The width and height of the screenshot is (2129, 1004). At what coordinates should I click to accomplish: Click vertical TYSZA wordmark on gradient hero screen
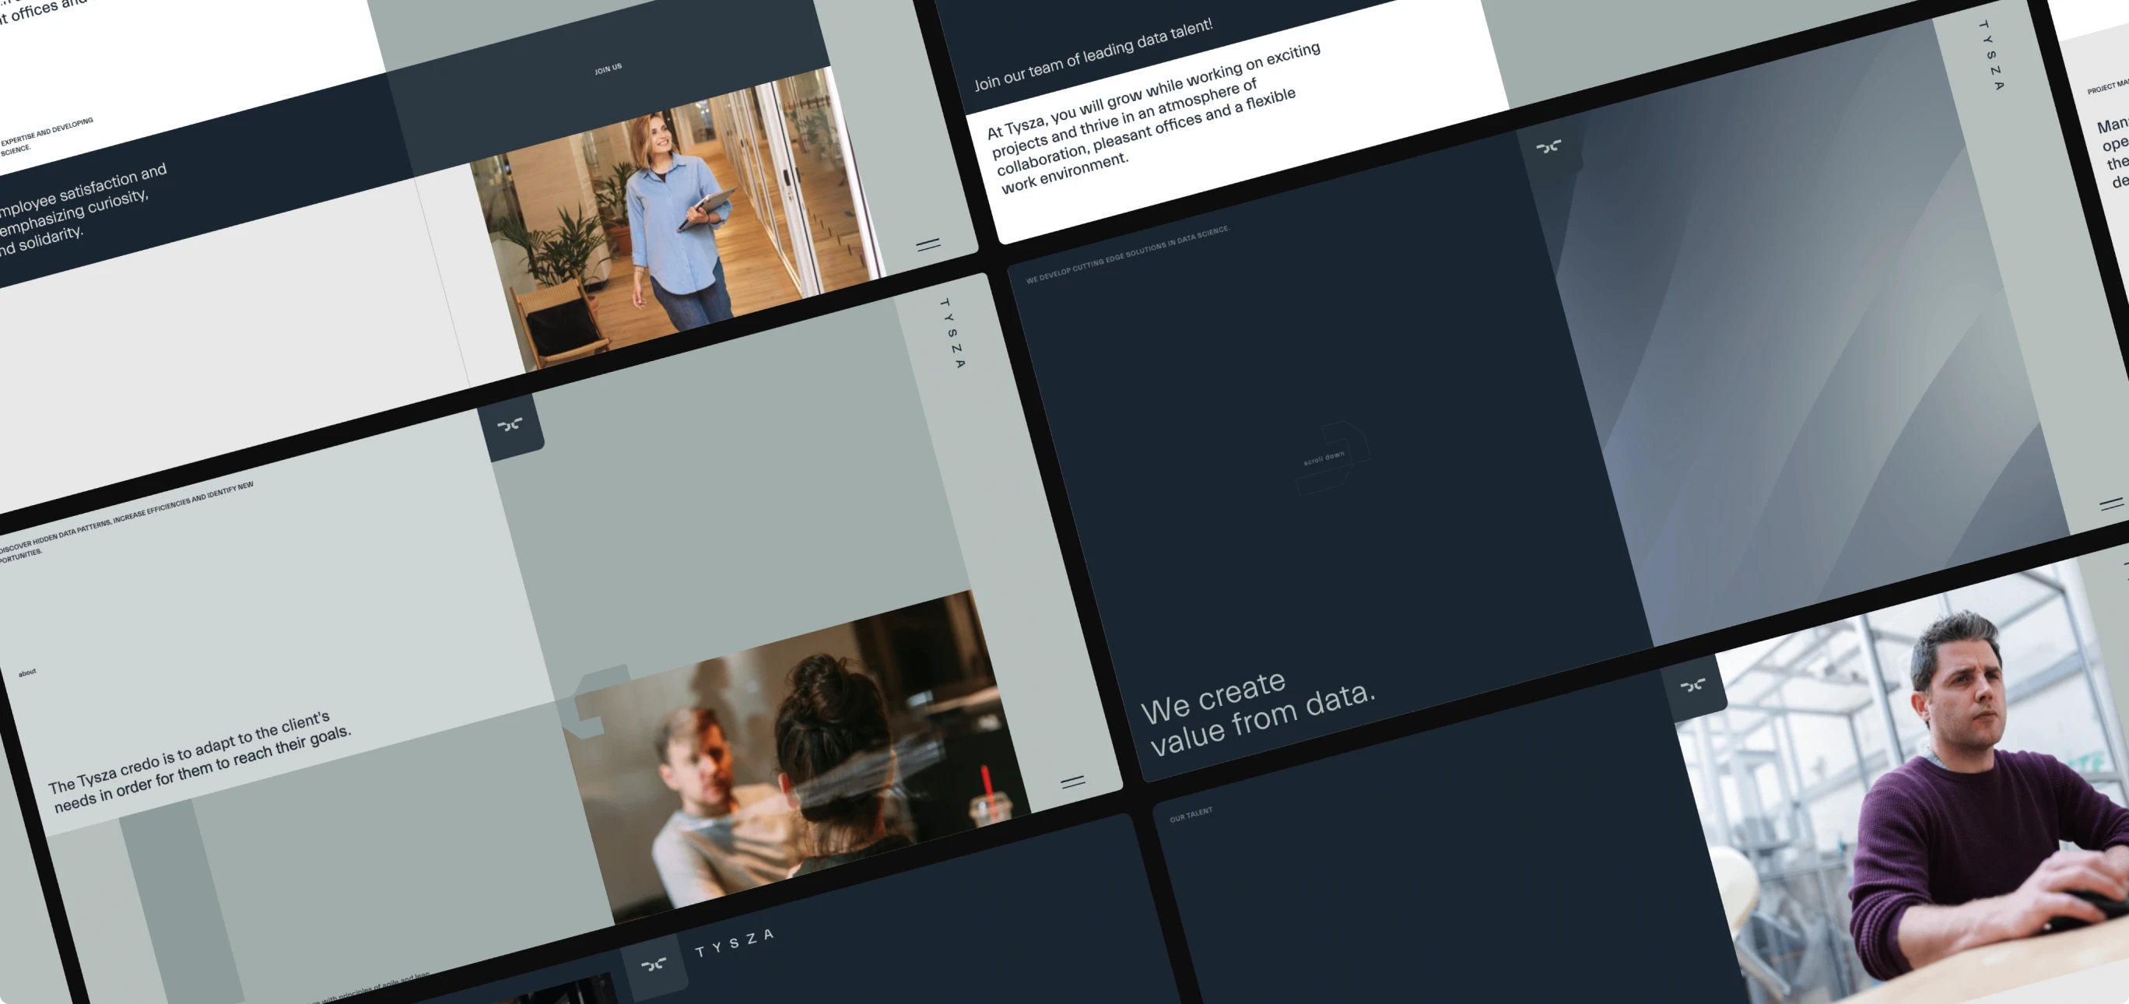pyautogui.click(x=1991, y=55)
